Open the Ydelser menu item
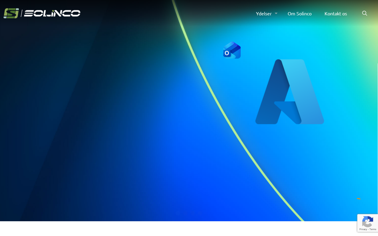The height and width of the screenshot is (236, 378). tap(264, 14)
